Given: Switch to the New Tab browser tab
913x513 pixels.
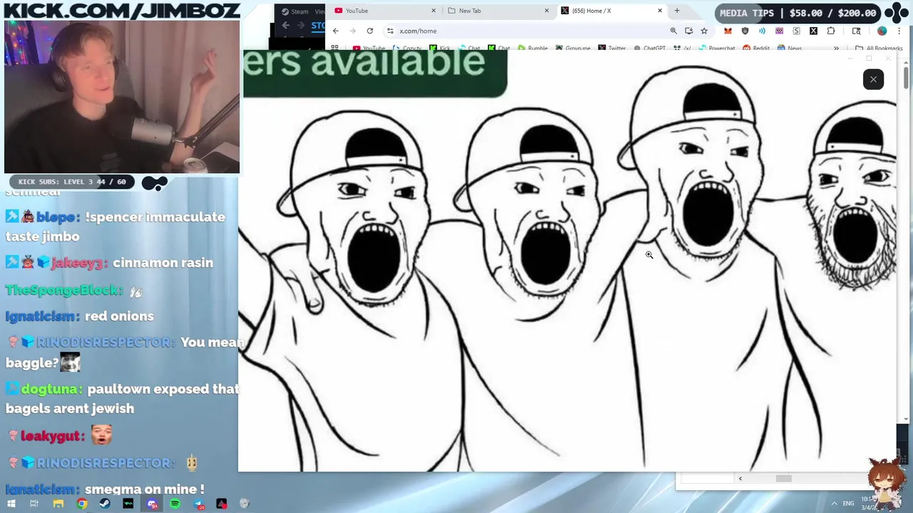Looking at the screenshot, I should pos(497,11).
